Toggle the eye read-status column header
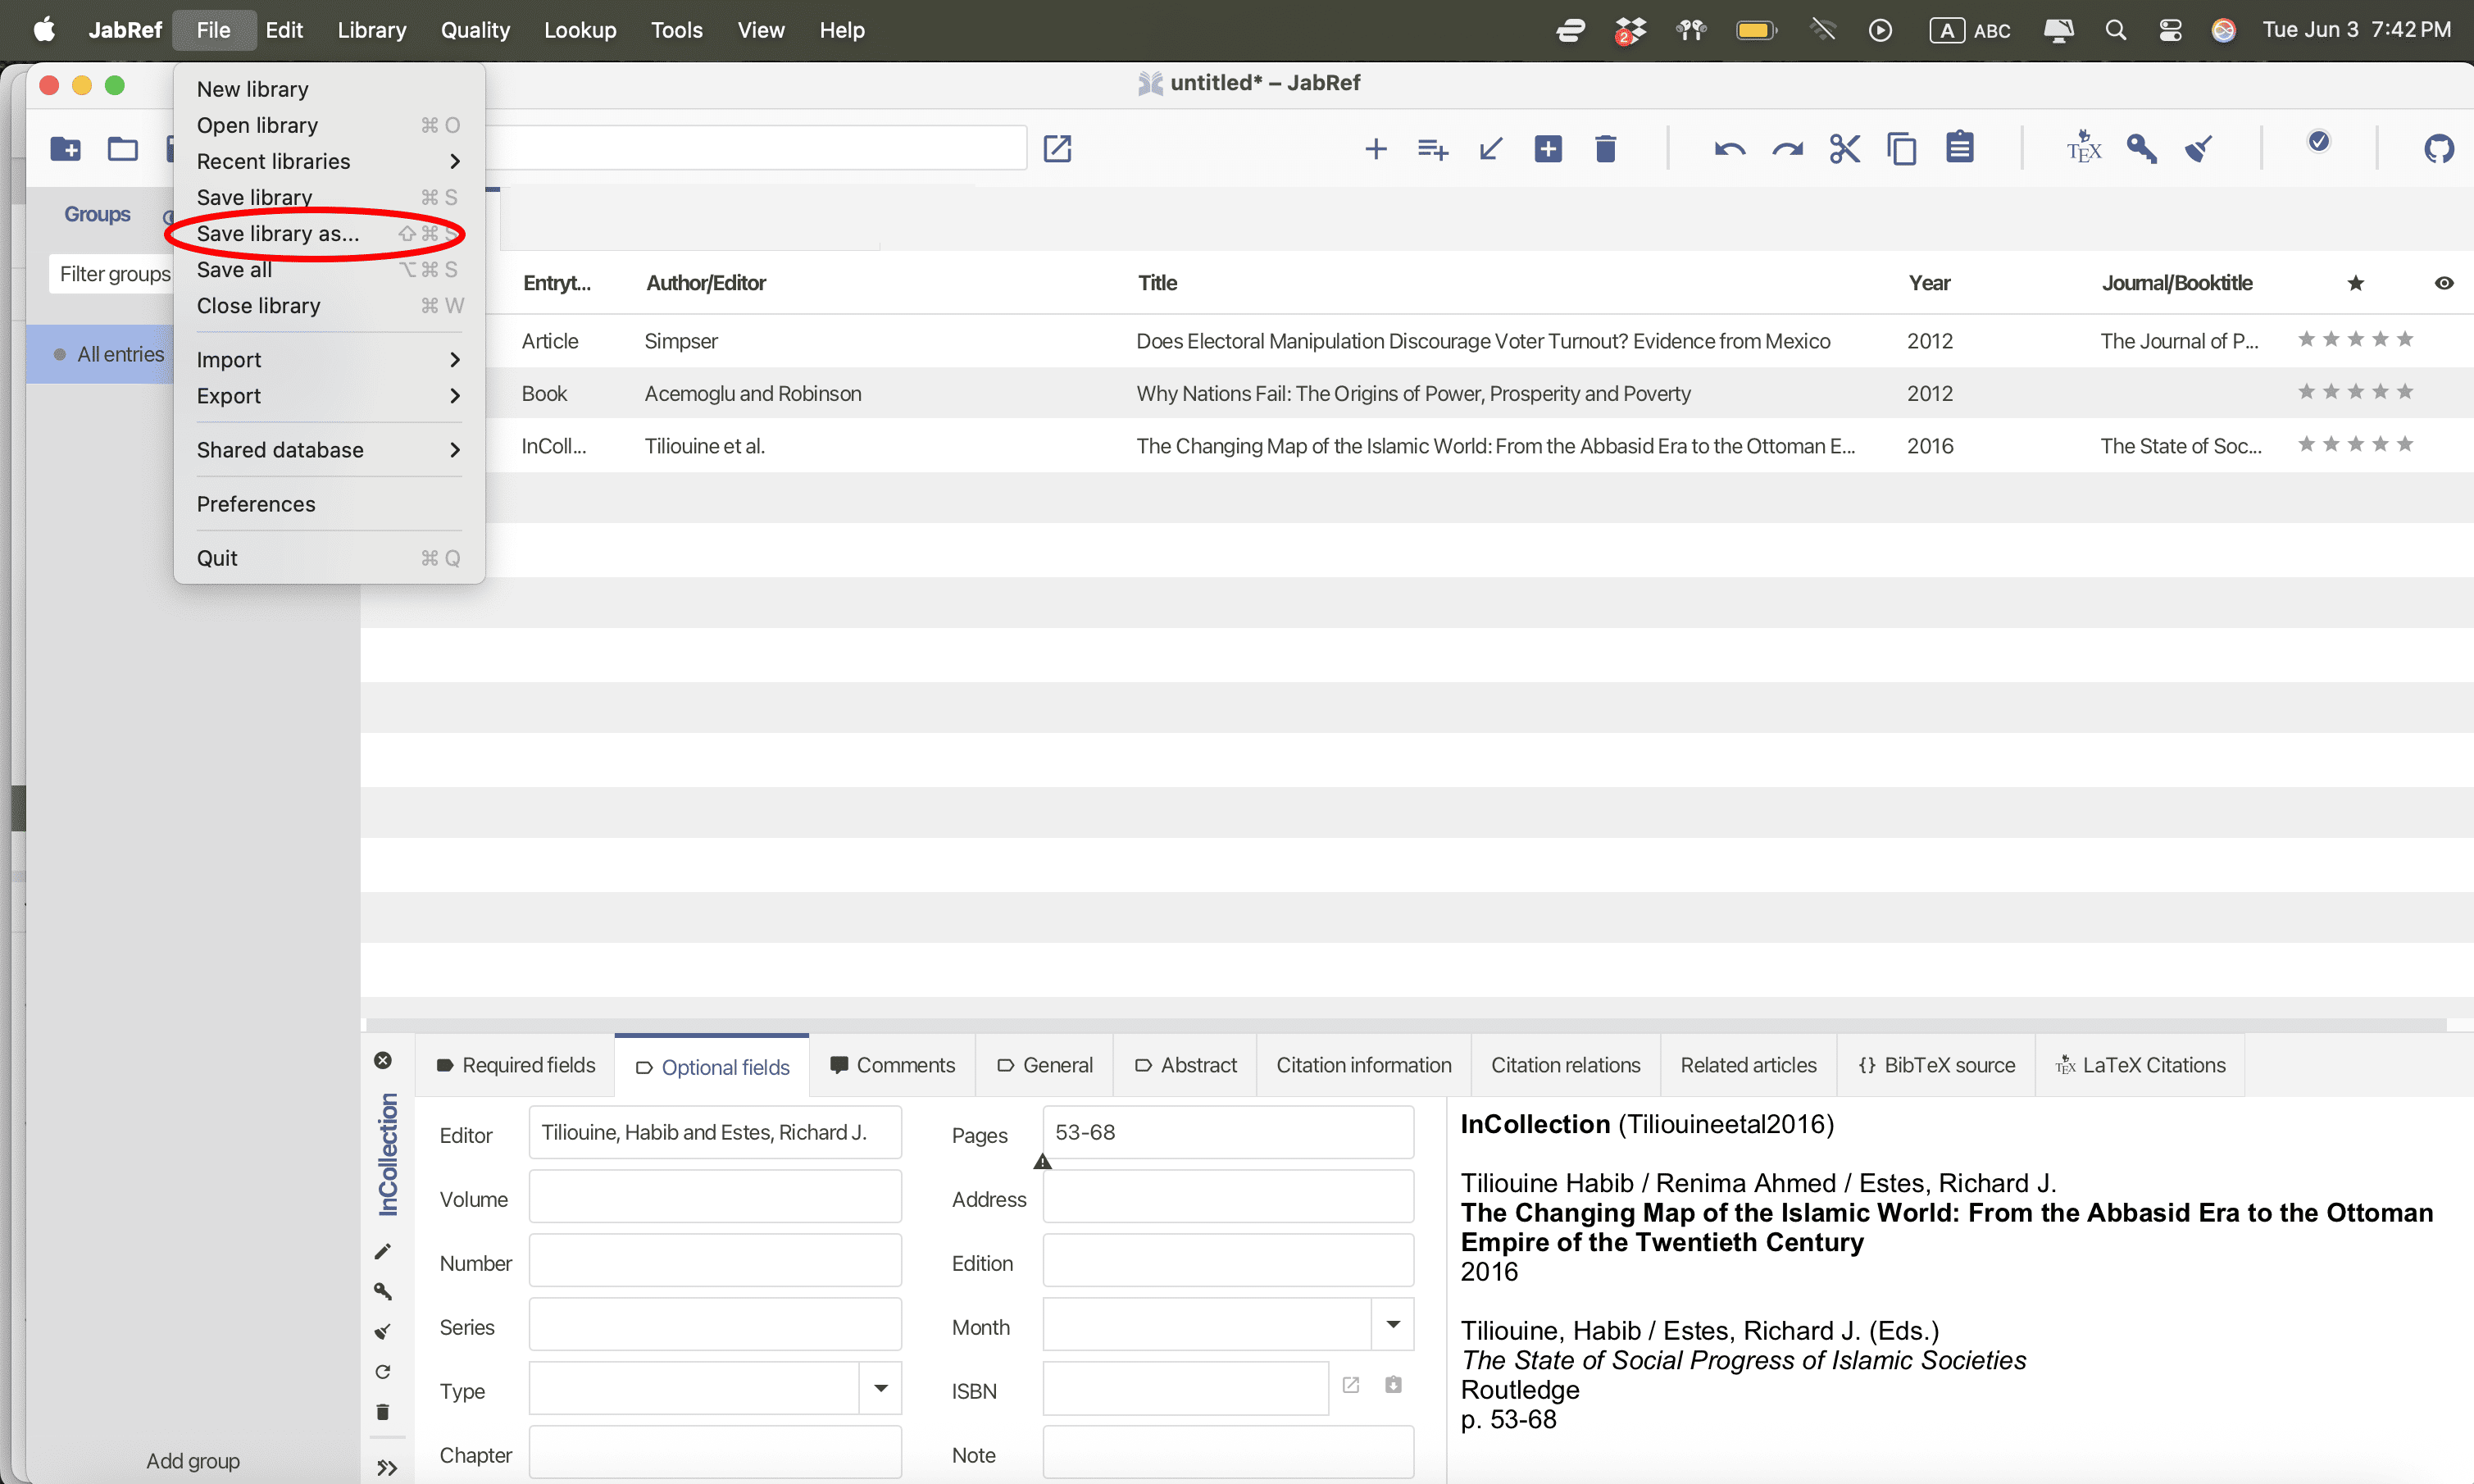Viewport: 2474px width, 1484px height. (2443, 283)
